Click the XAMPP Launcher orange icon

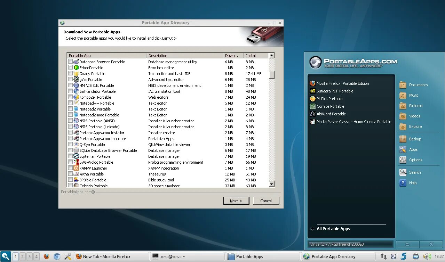click(76, 168)
